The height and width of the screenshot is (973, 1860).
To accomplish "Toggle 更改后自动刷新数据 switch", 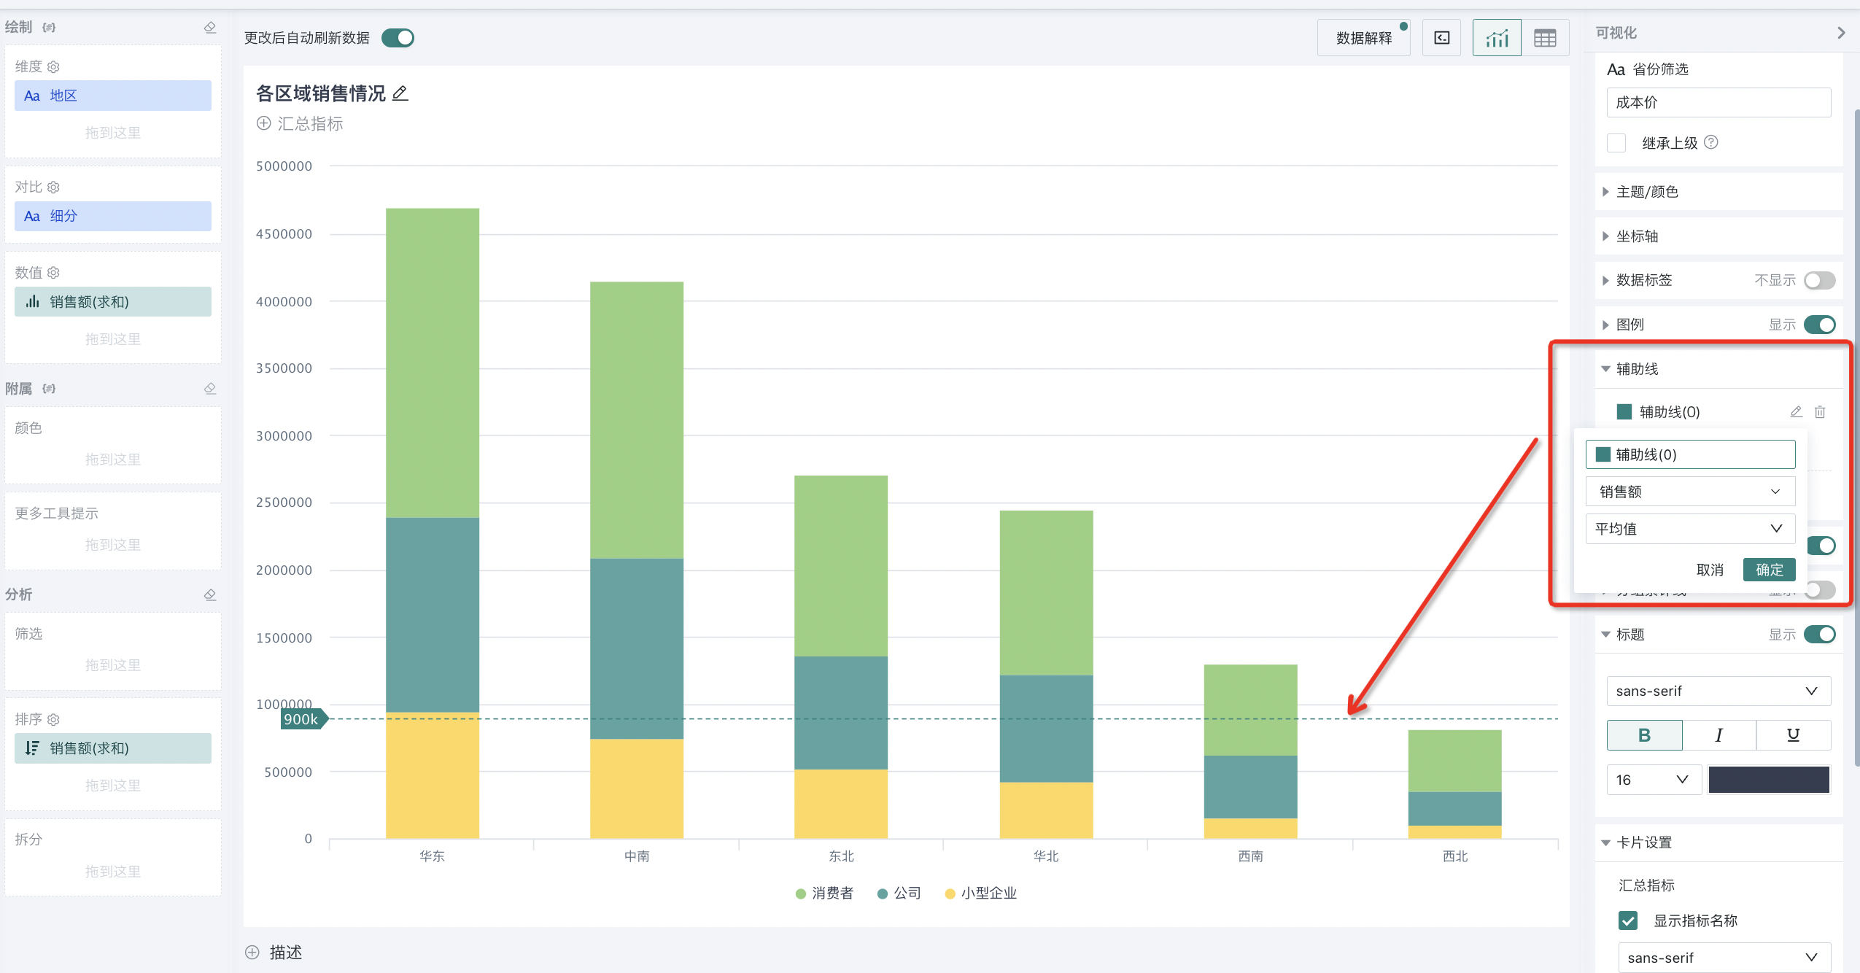I will coord(398,38).
